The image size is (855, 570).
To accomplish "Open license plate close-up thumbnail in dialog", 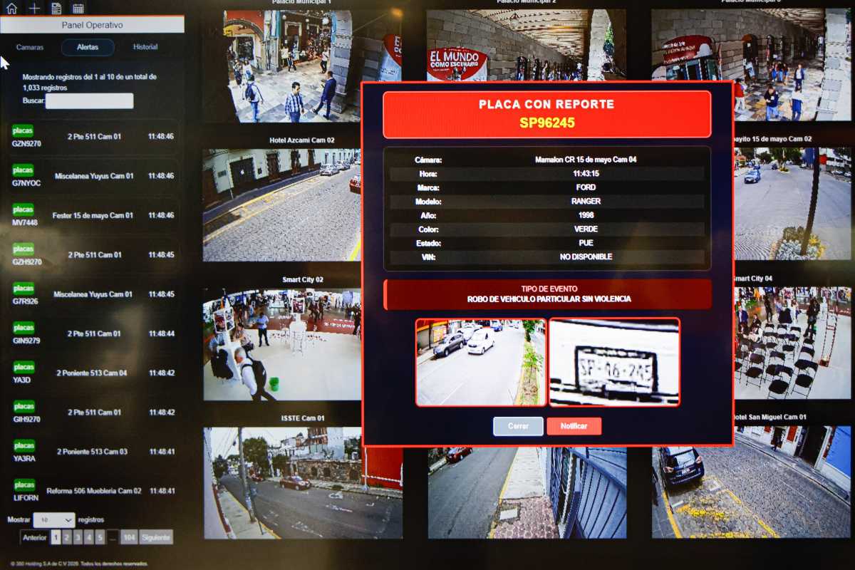I will point(614,362).
